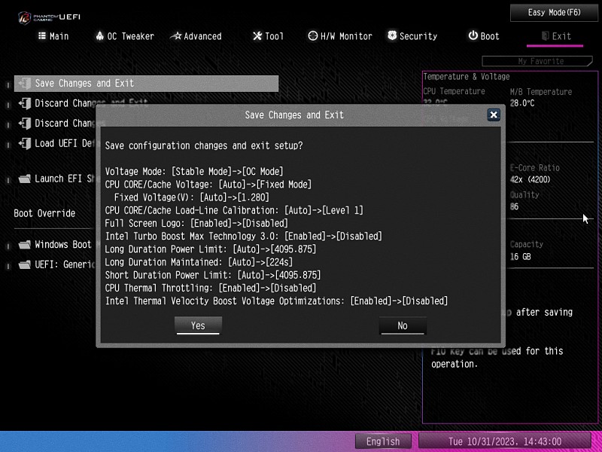Click the date and time display

click(x=505, y=441)
